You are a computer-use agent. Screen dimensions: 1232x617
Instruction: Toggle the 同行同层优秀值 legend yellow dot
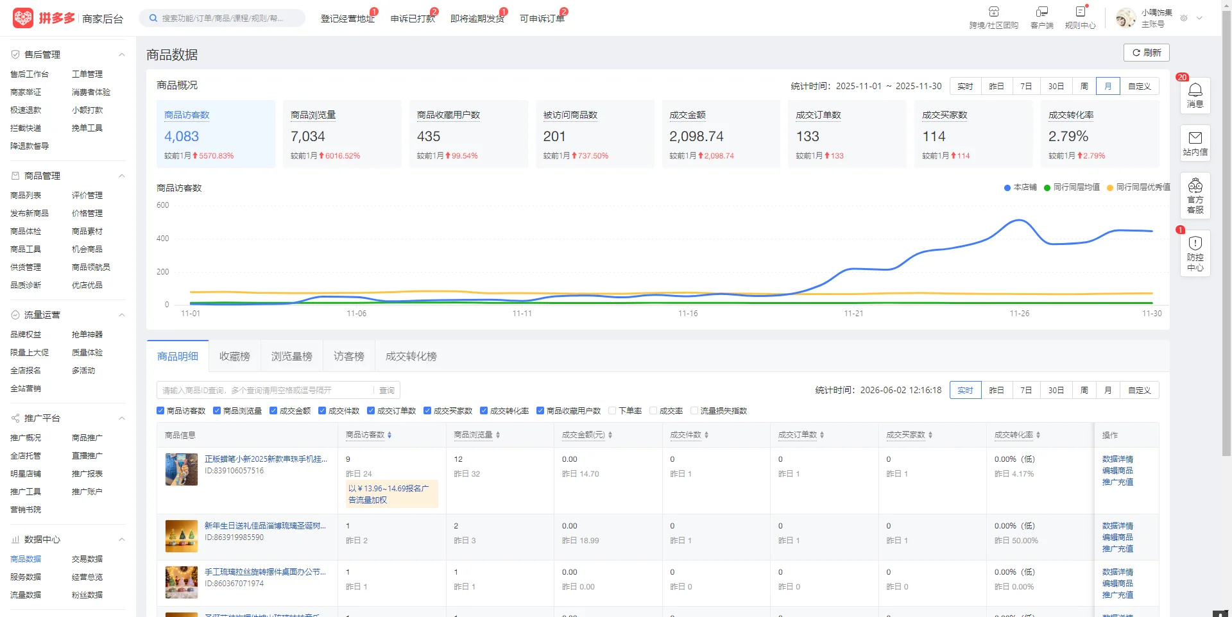1110,188
